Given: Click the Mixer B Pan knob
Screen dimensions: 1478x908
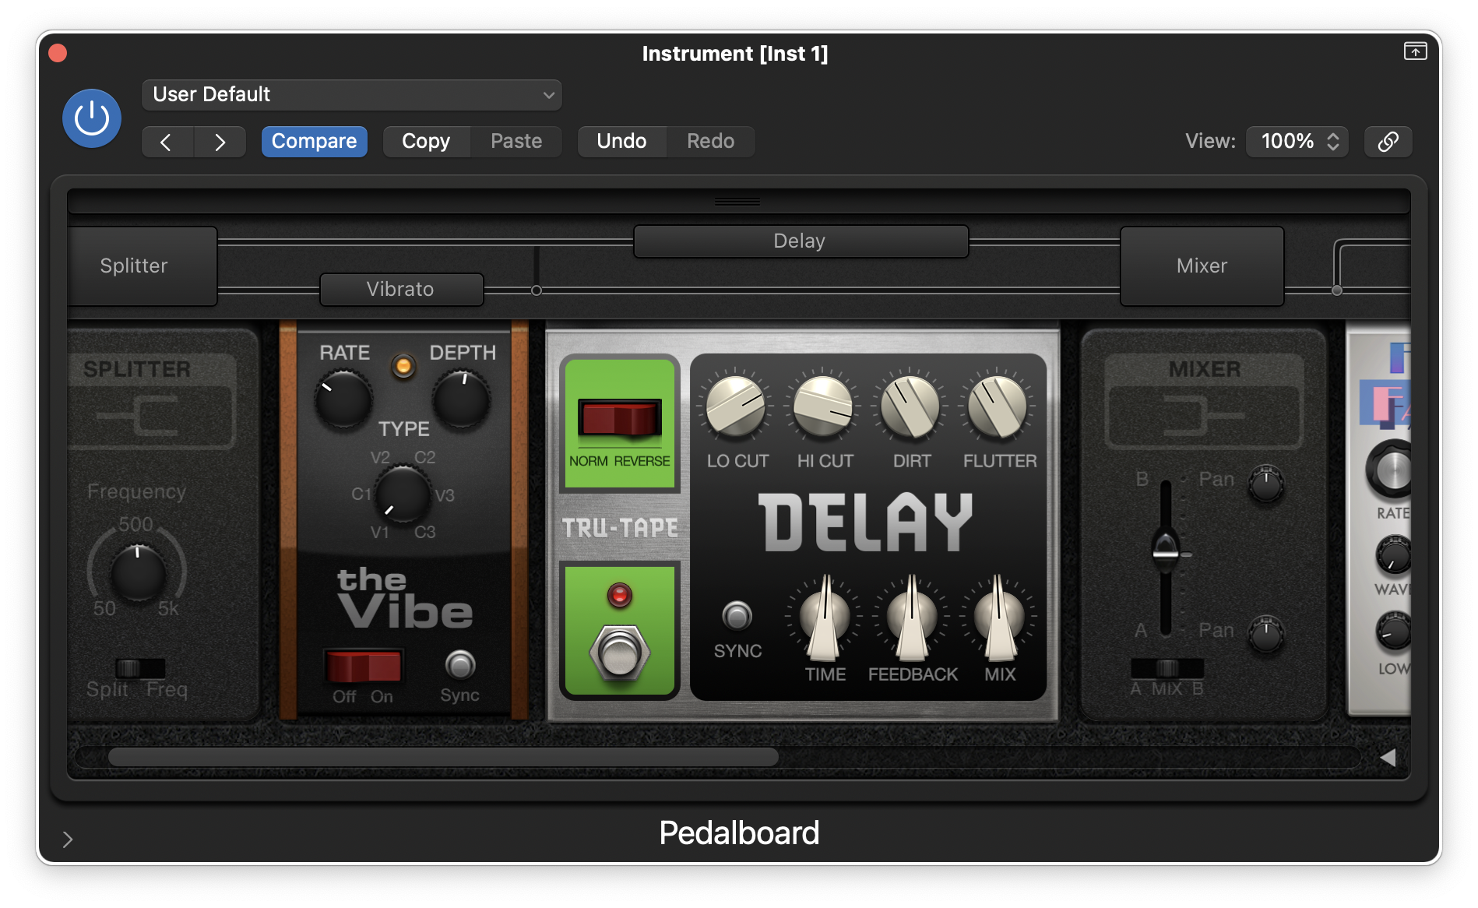Looking at the screenshot, I should [1266, 484].
